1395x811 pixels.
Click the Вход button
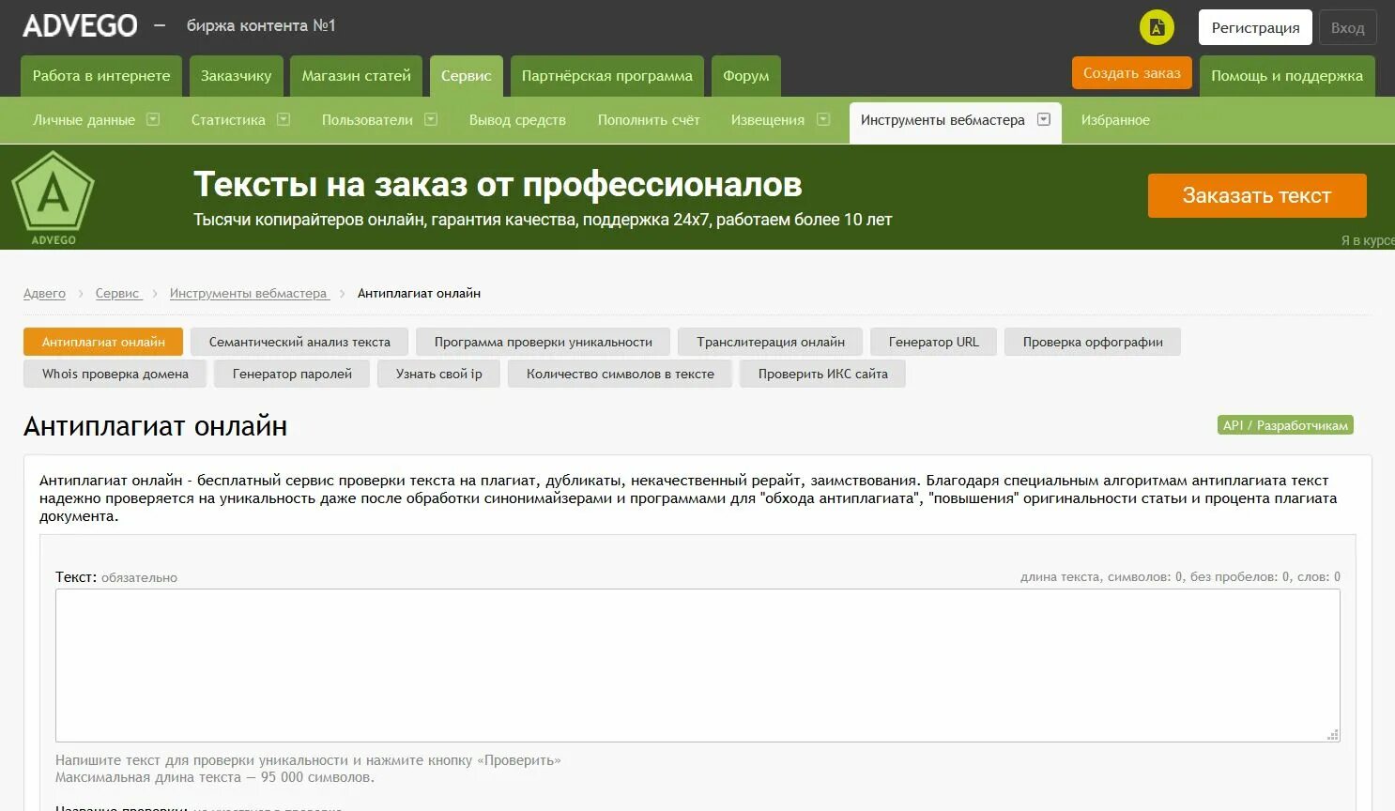click(x=1347, y=27)
